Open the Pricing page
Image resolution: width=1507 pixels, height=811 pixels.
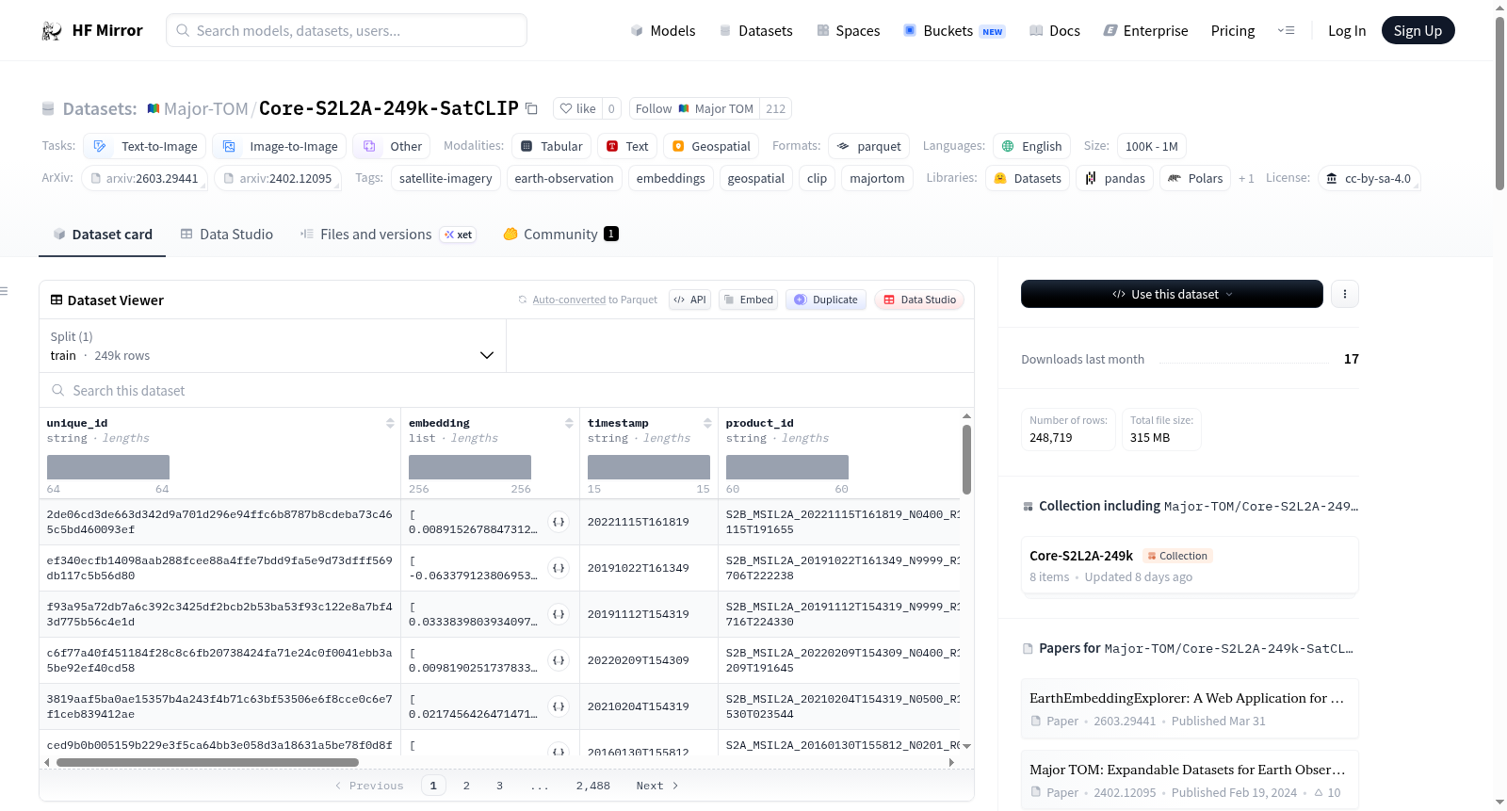pos(1233,31)
